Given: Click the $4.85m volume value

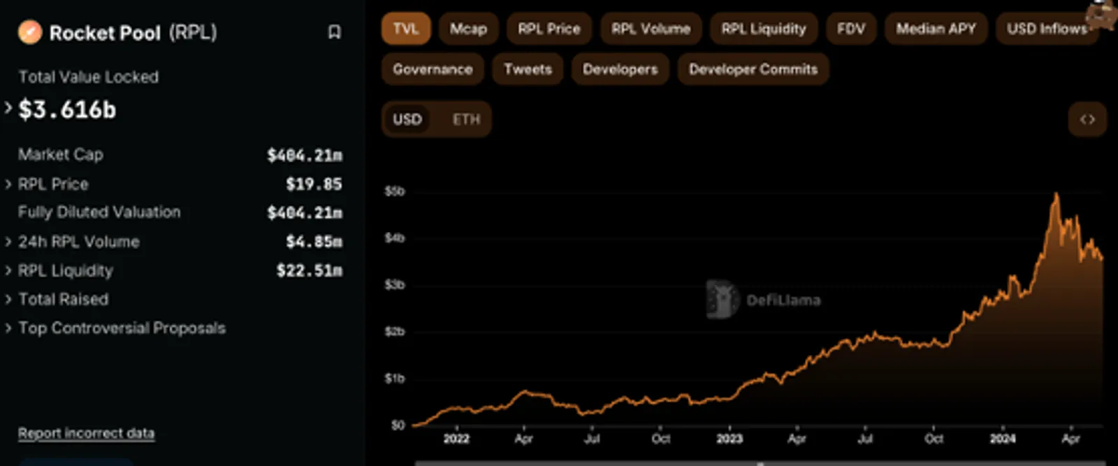Looking at the screenshot, I should pyautogui.click(x=314, y=242).
